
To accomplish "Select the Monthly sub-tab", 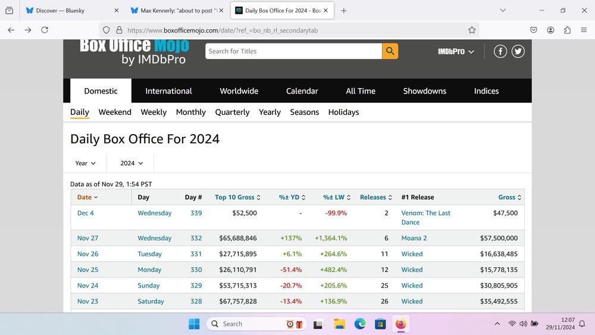I will (191, 112).
